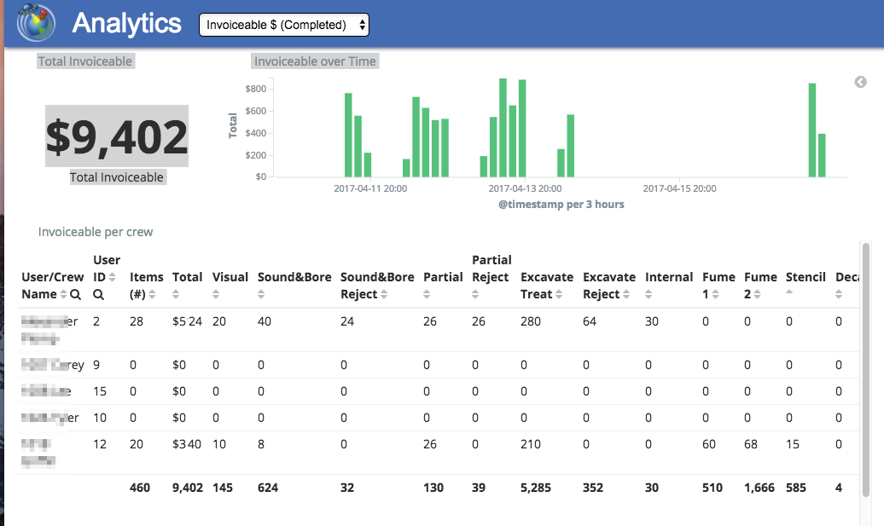Click the Invoiceable per crew heading
Viewport: 884px width, 526px height.
pos(96,232)
